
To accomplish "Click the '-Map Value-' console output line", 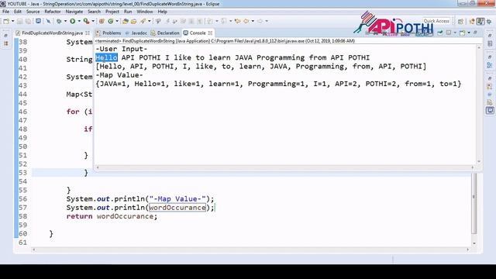I will (119, 75).
